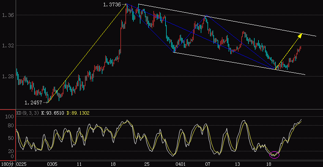Click the 0305 date axis label
323x167 pixels.
[52, 164]
